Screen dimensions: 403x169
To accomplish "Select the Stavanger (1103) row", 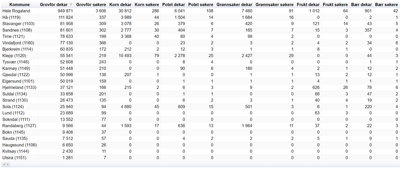I will [x=200, y=23].
